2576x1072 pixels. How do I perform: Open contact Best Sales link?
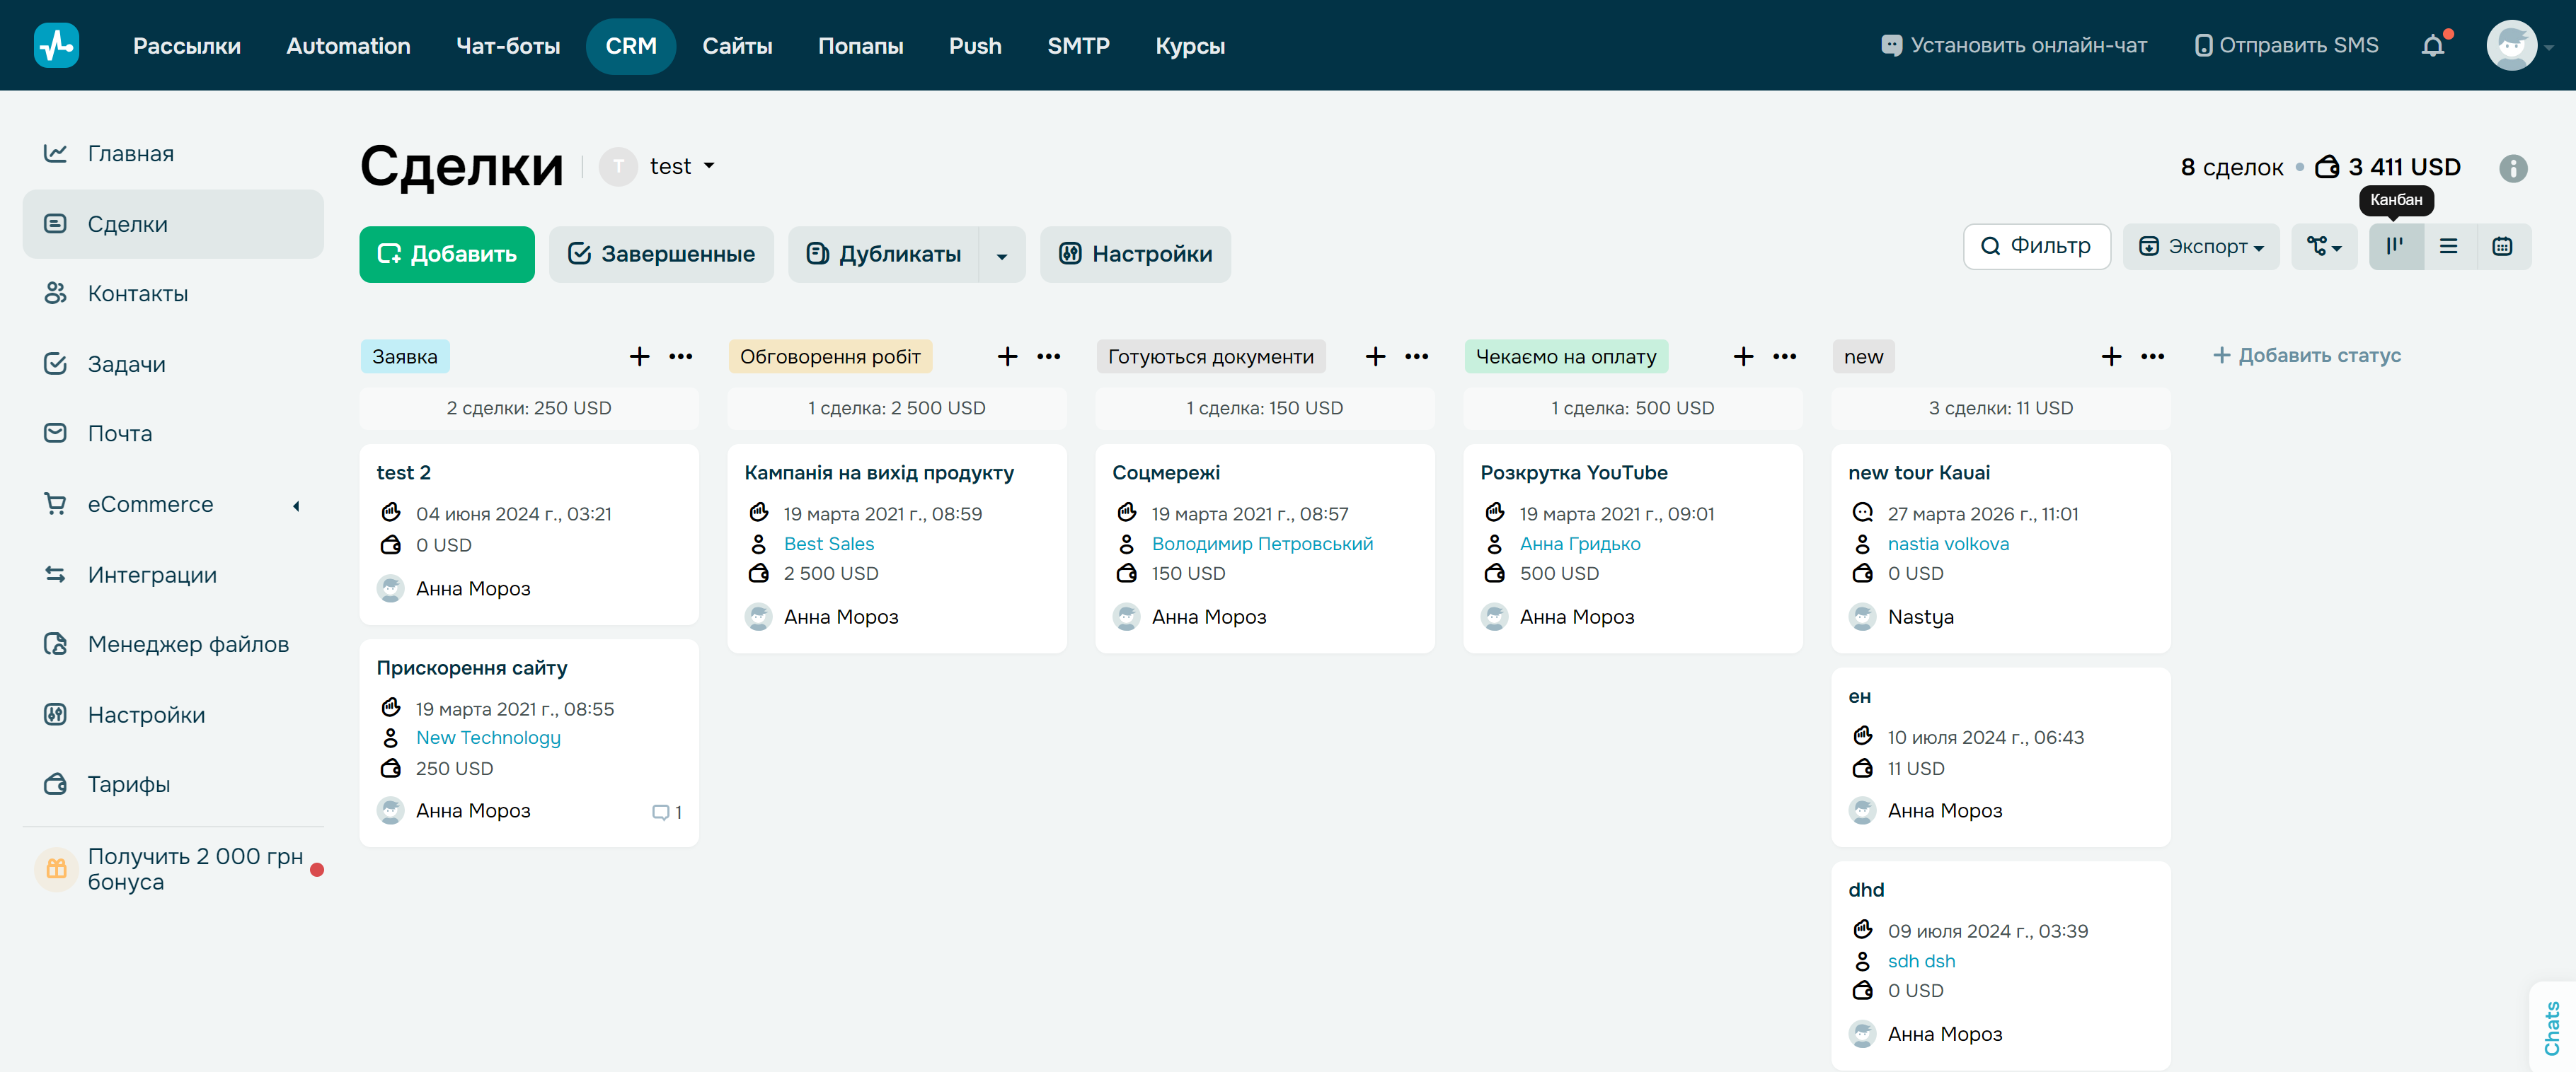pos(828,544)
